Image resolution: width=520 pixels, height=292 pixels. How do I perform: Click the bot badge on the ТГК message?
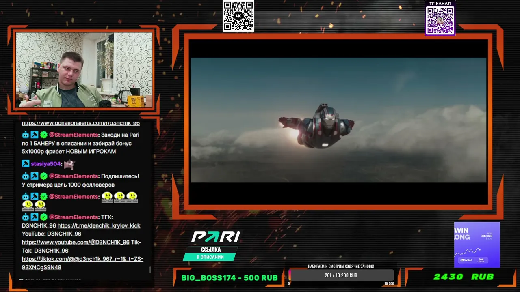click(26, 217)
